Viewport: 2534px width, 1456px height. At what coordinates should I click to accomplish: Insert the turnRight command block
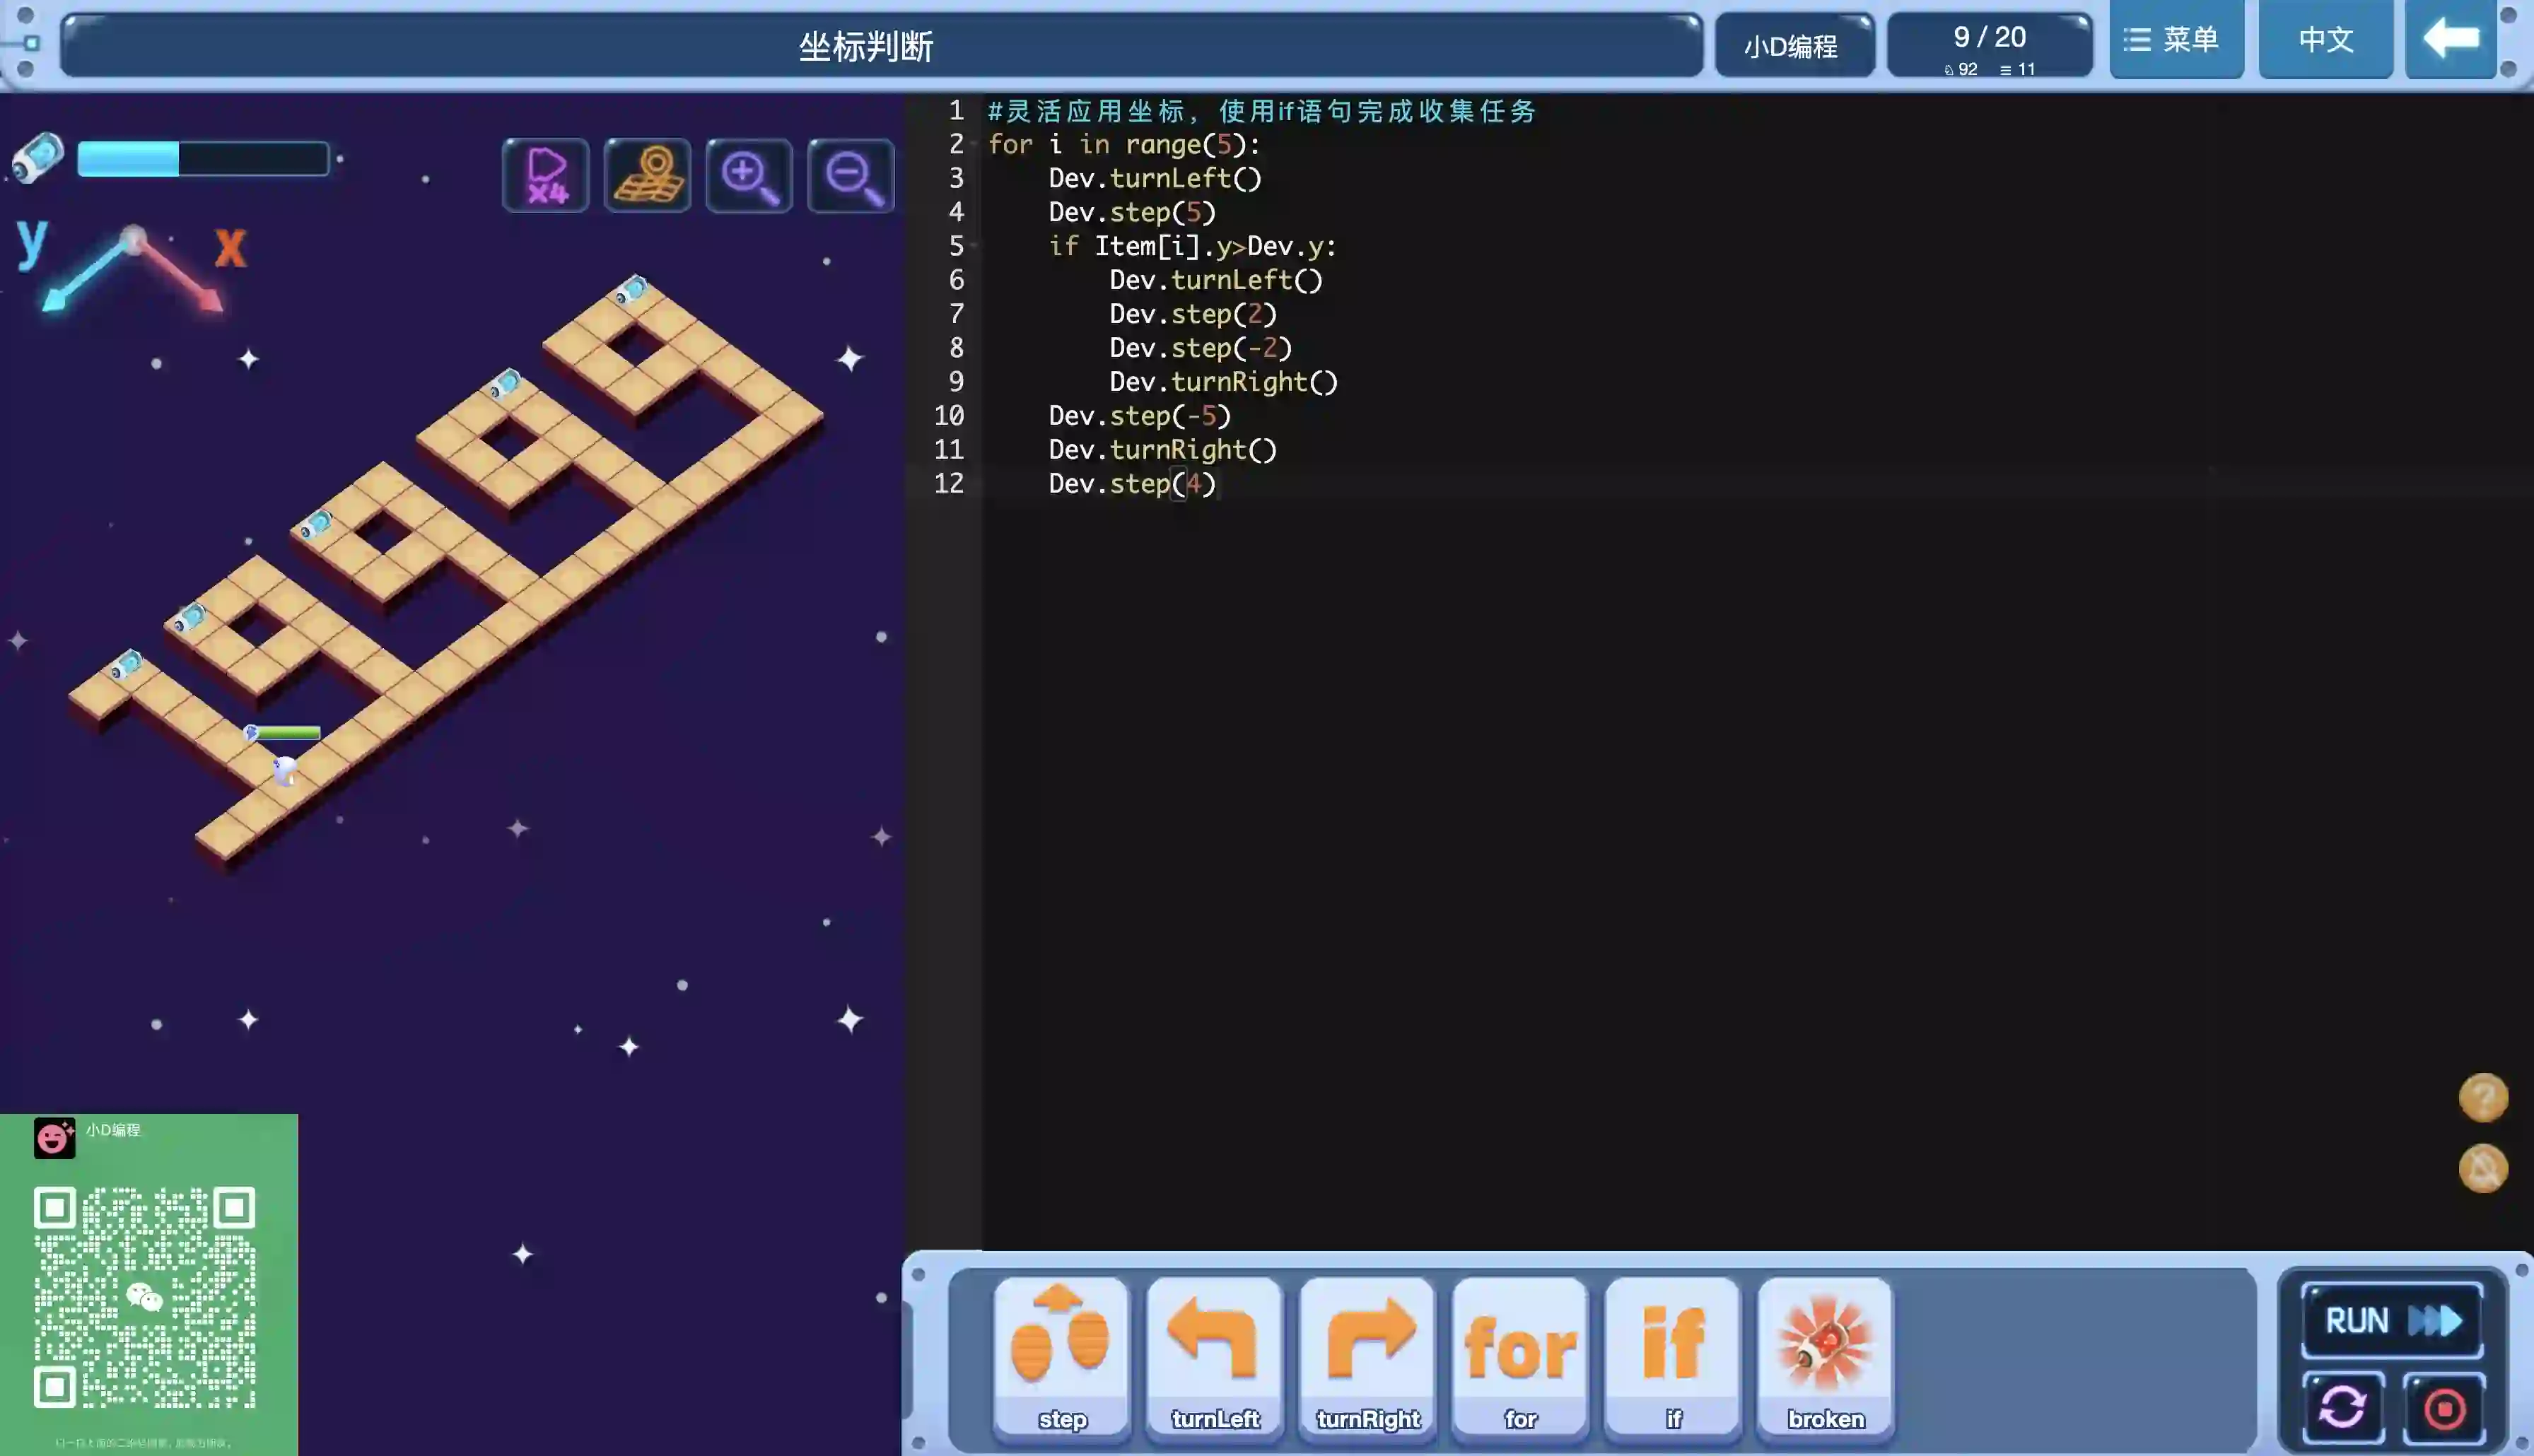click(1368, 1356)
